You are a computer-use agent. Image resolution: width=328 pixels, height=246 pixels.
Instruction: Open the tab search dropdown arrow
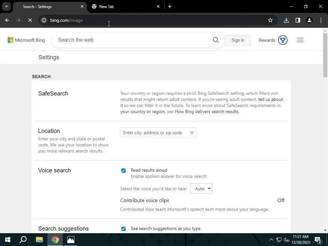click(6, 6)
